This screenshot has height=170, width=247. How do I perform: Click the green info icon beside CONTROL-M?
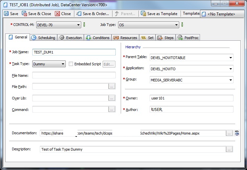[84, 25]
